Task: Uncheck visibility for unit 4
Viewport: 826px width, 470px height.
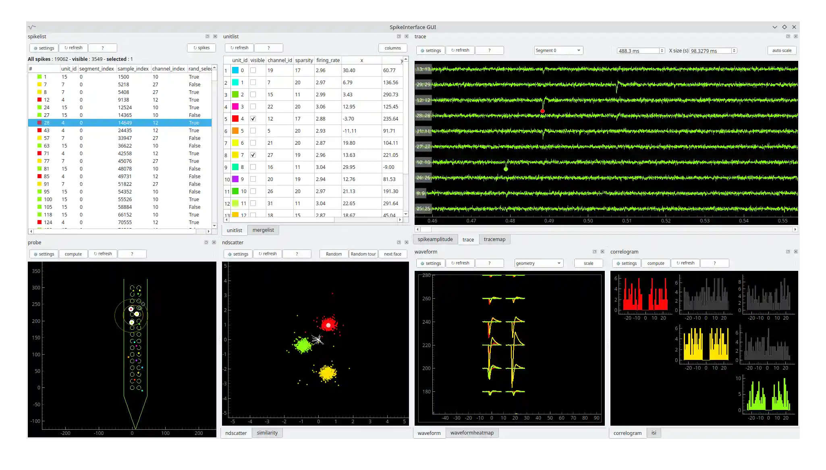Action: pyautogui.click(x=253, y=119)
